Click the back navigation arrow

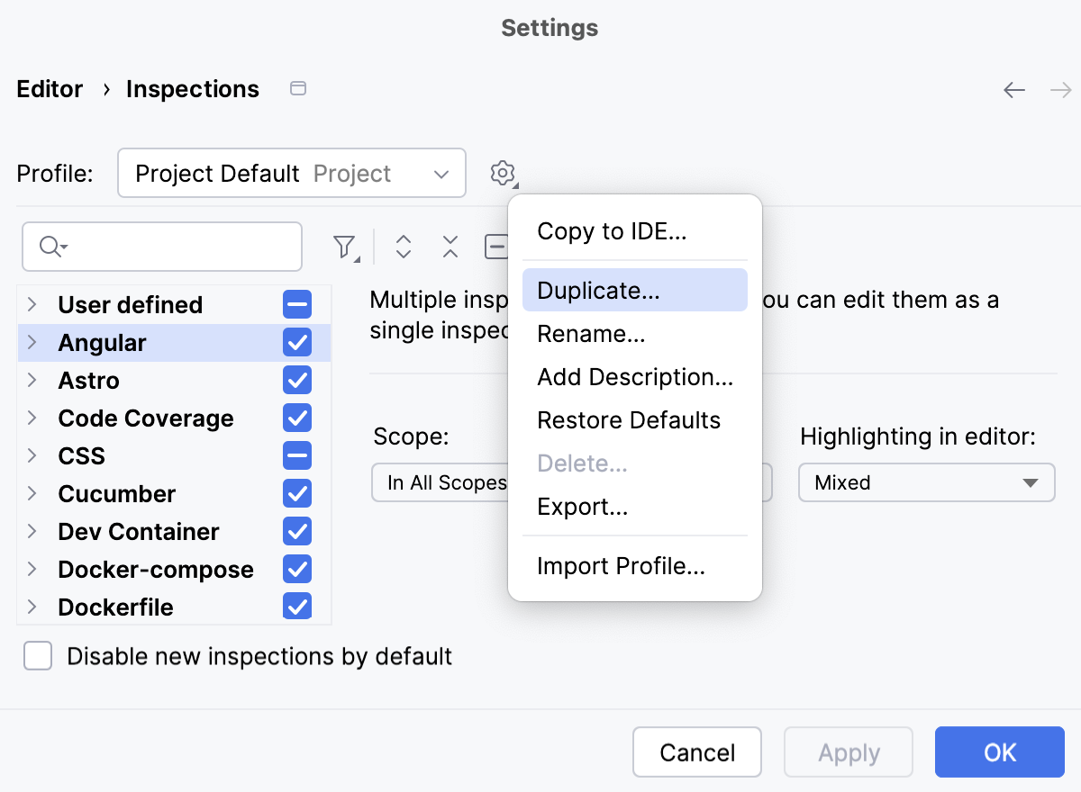1013,89
